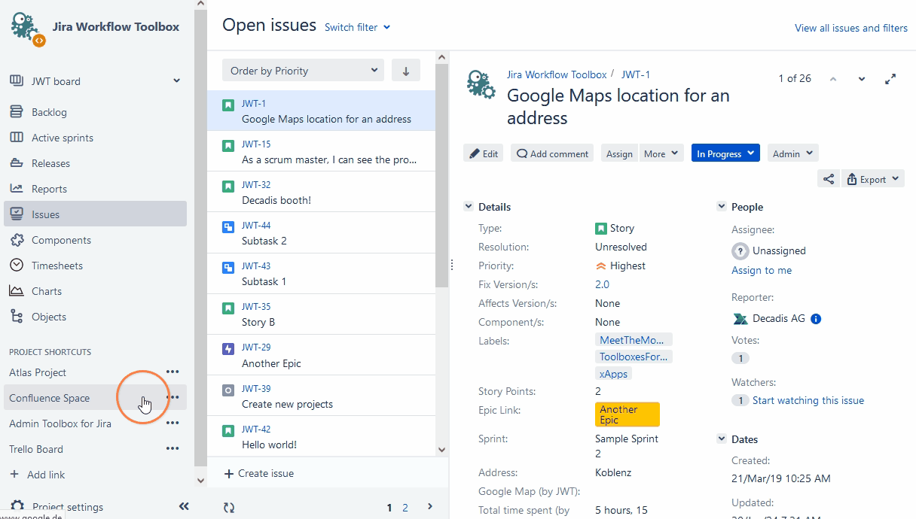Click the Assign to me link
Screen dimensions: 916x519
(761, 270)
